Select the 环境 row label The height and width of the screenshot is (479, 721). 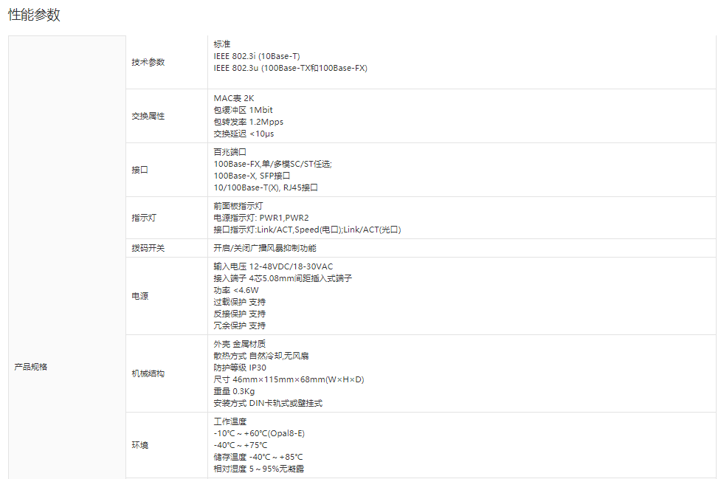click(139, 445)
